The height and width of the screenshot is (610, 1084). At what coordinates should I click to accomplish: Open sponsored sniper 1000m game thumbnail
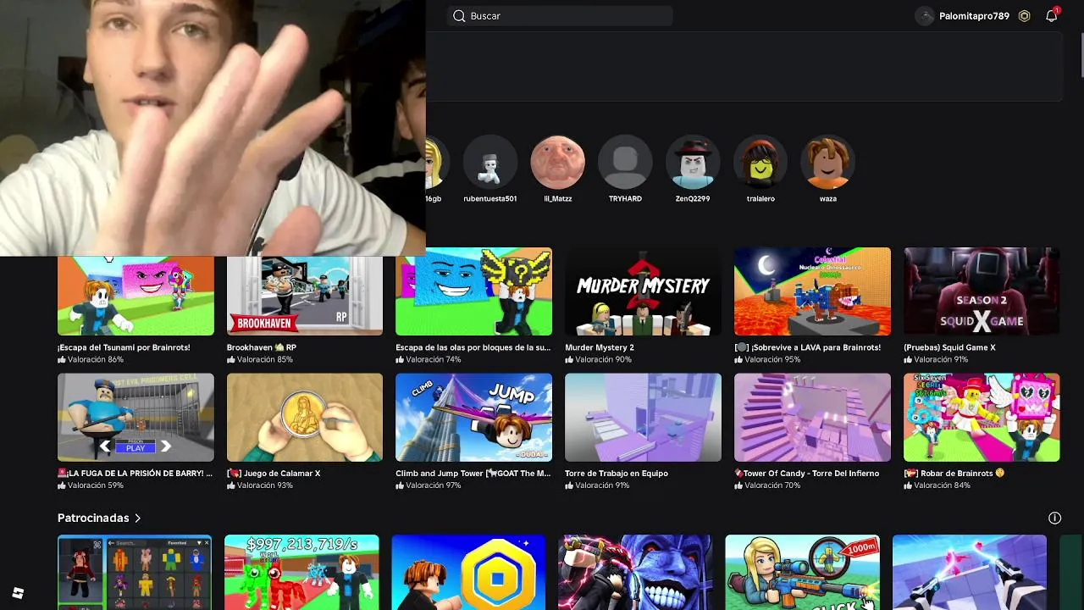(x=802, y=572)
